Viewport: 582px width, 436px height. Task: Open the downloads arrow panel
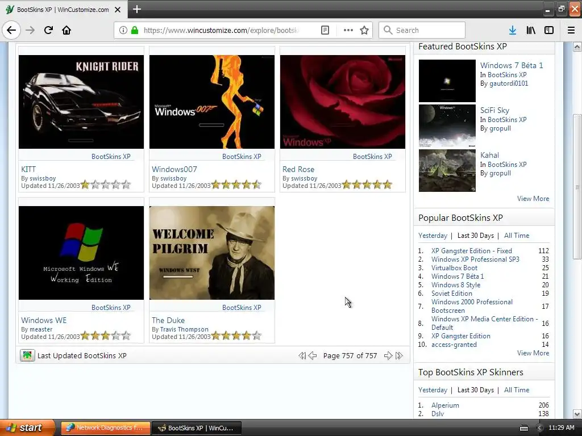(513, 30)
